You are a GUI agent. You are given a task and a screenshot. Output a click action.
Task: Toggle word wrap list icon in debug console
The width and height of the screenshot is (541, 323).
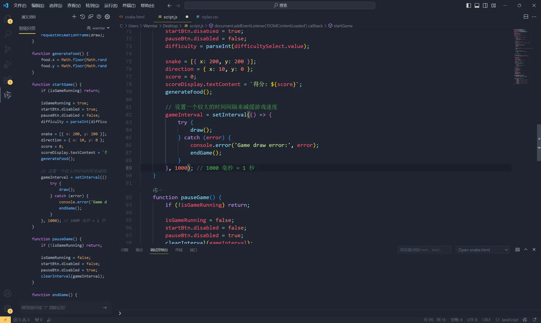pyautogui.click(x=517, y=250)
